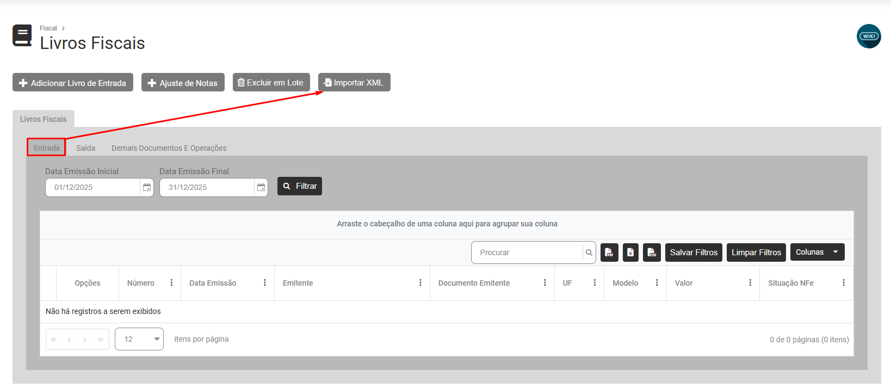Switch to Entrada tab
The height and width of the screenshot is (388, 891).
tap(47, 147)
